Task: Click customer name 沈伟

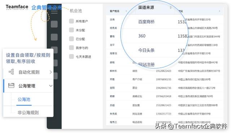Action: click(x=112, y=20)
